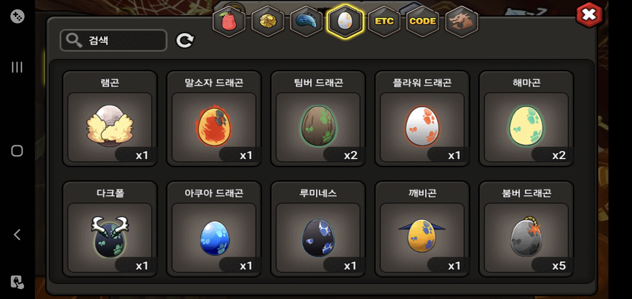Viewport: 632px width, 299px height.
Task: Select the horned 다크폴 egg
Action: 110,229
